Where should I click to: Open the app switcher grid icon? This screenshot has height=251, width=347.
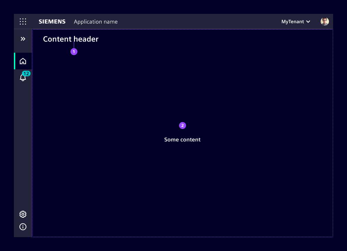23,21
